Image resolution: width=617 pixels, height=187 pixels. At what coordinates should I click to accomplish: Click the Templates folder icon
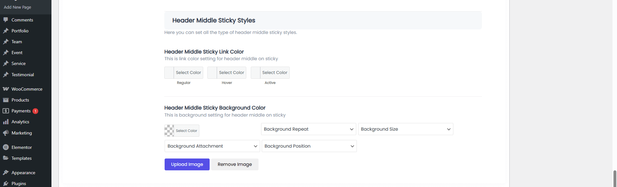[x=6, y=158]
